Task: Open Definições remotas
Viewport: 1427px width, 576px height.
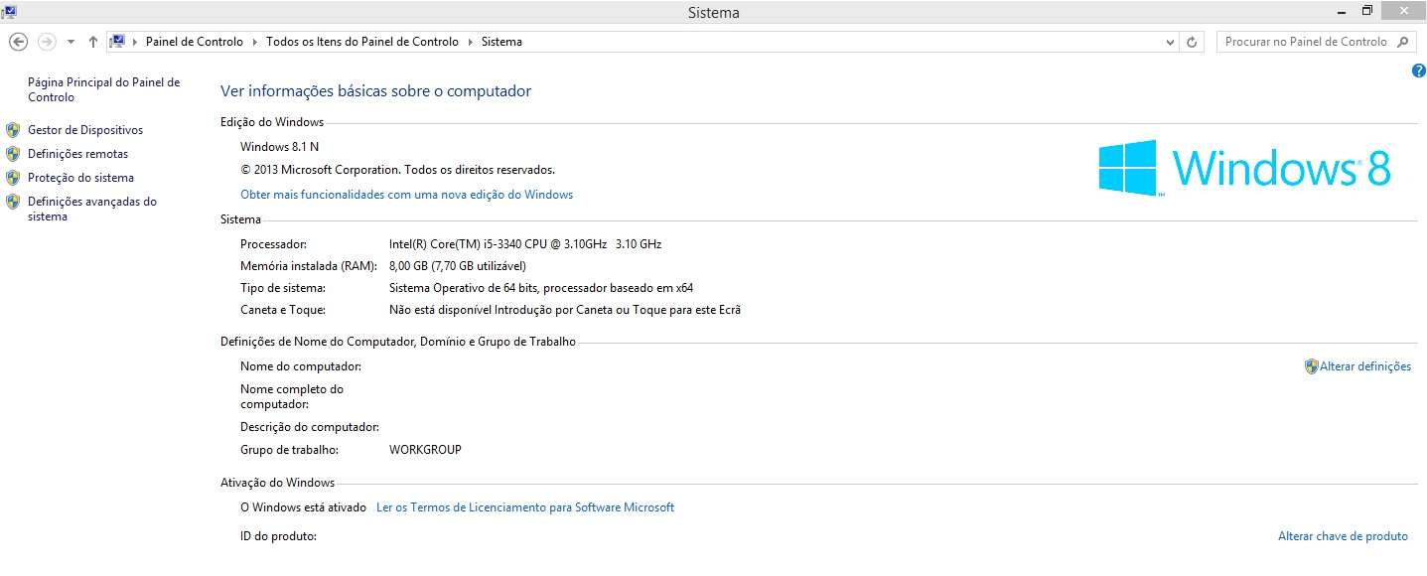Action: tap(77, 154)
